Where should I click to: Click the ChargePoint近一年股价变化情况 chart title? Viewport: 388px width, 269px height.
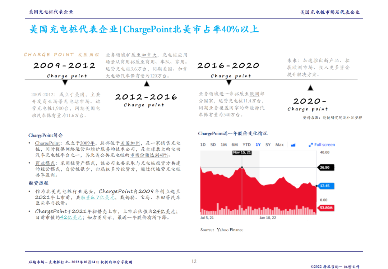(232, 133)
